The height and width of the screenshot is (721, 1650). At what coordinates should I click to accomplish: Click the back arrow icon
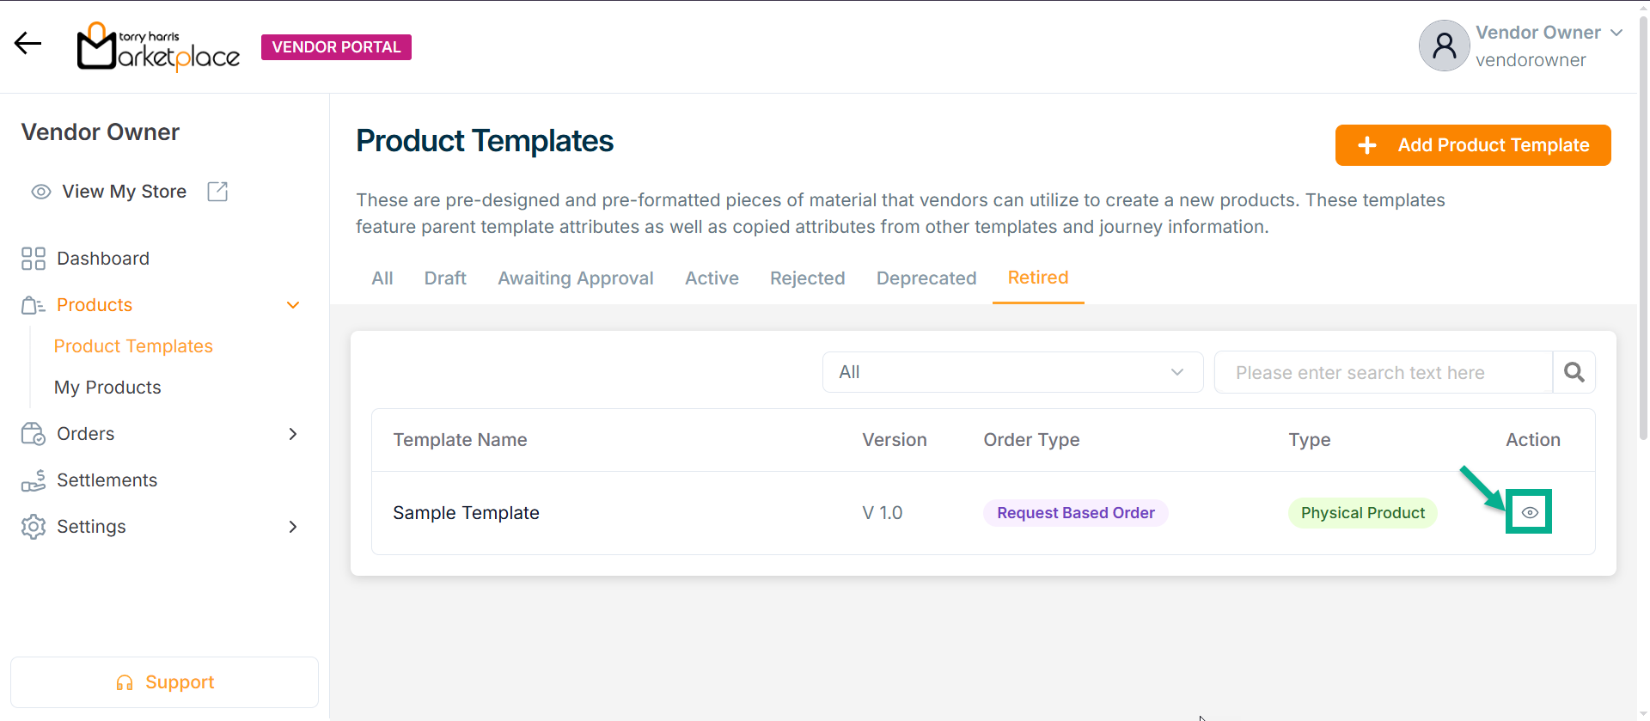coord(27,43)
